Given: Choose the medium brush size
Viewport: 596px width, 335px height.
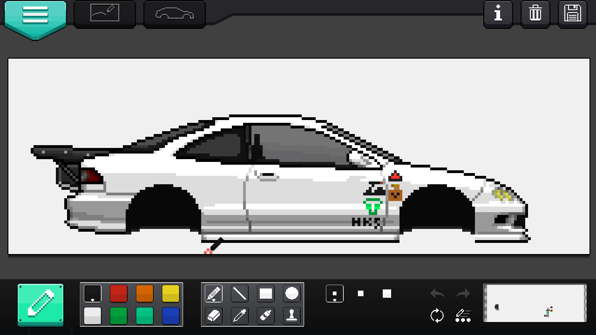Looking at the screenshot, I should [x=361, y=293].
